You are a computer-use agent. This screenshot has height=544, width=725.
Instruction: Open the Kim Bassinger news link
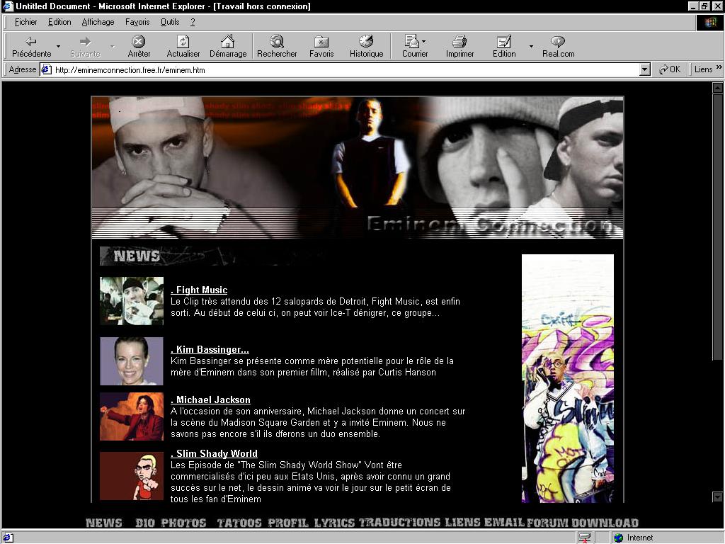pyautogui.click(x=210, y=350)
